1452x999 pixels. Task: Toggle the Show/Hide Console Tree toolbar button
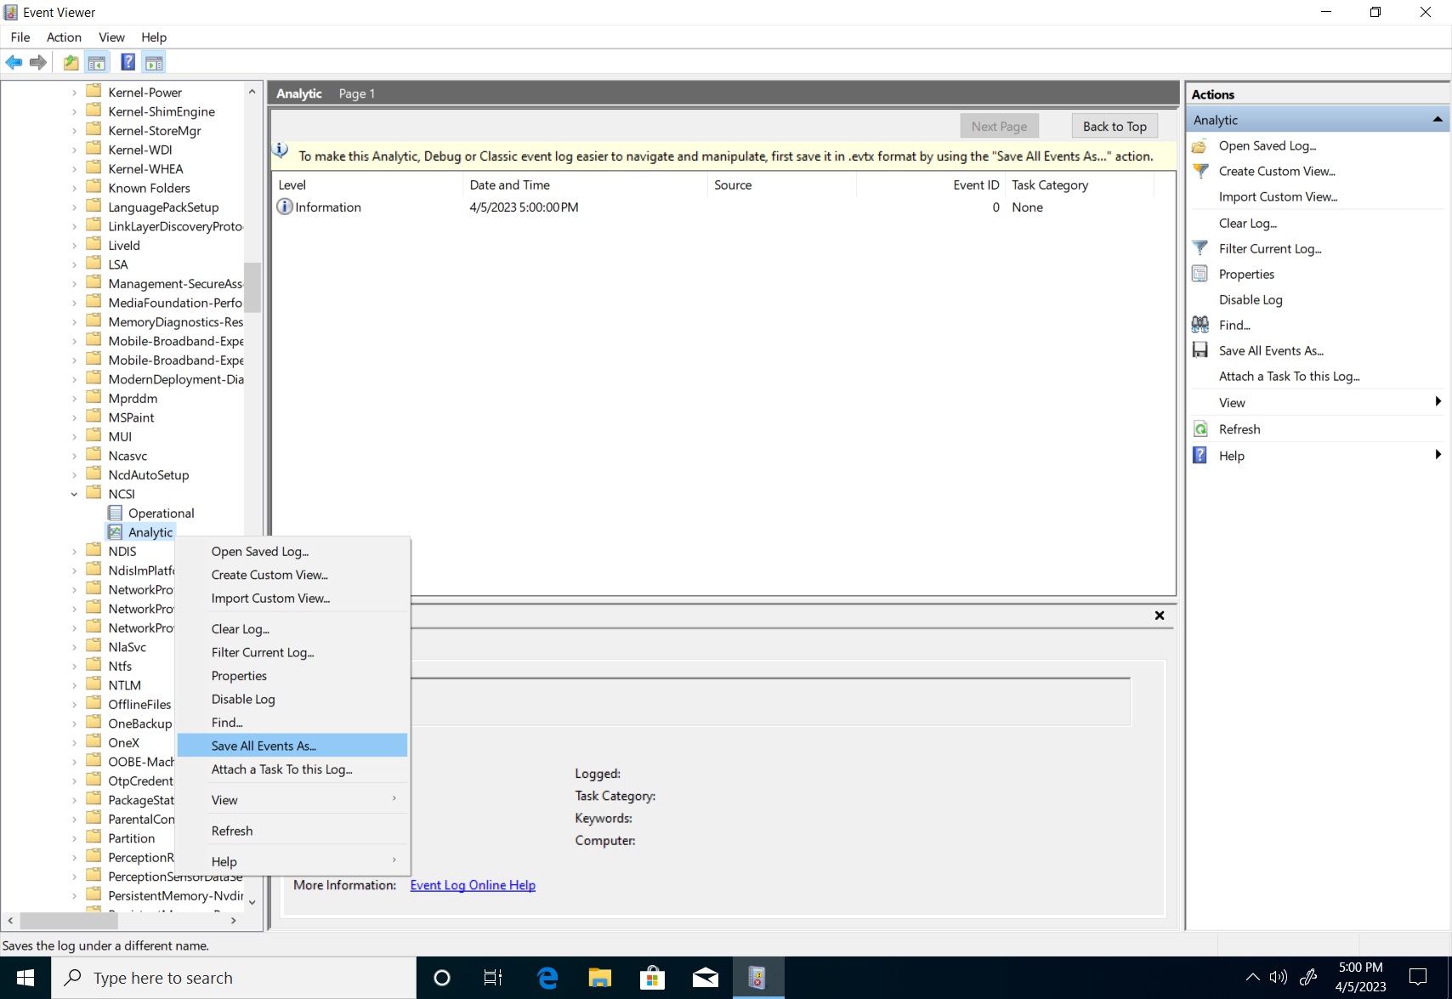97,62
